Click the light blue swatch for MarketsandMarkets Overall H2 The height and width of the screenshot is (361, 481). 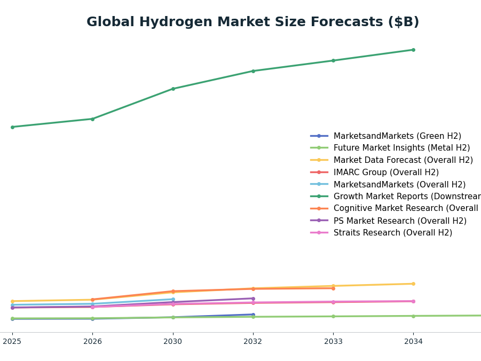pyautogui.click(x=319, y=184)
